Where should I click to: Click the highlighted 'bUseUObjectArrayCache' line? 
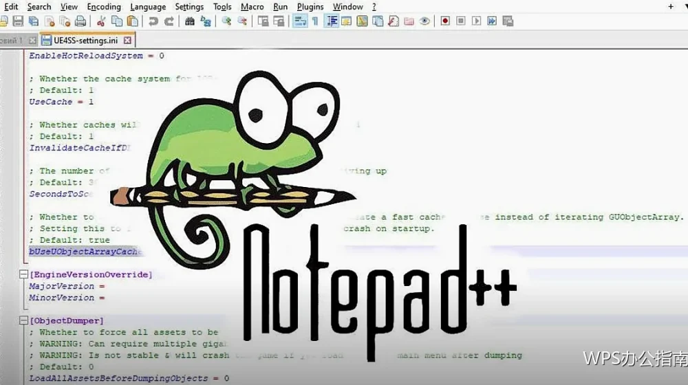[85, 252]
